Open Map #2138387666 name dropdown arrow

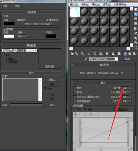(117, 59)
